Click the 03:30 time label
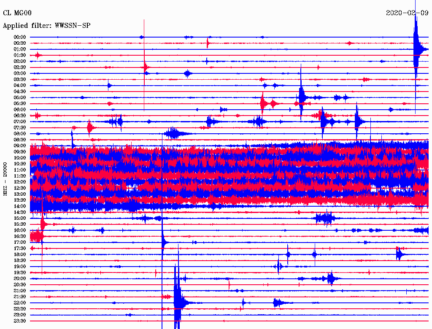This screenshot has height=329, width=432. click(x=20, y=80)
